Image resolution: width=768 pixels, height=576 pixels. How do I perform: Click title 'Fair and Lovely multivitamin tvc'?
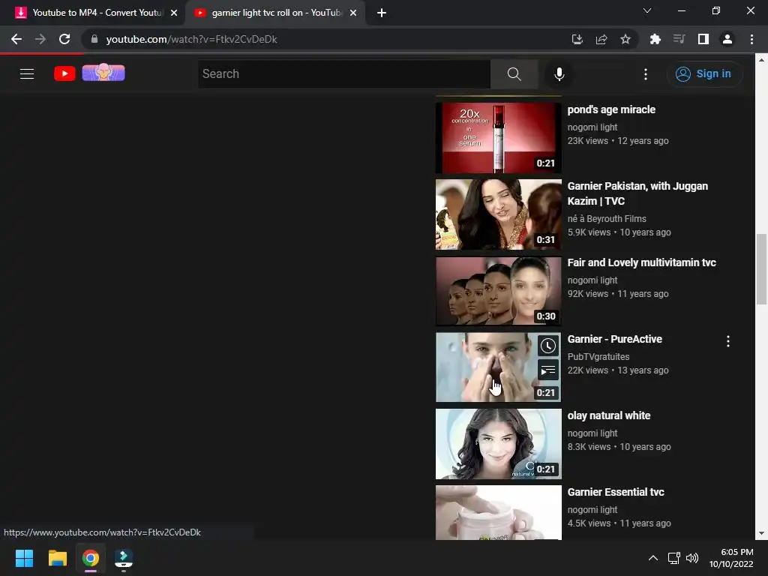[x=642, y=262]
